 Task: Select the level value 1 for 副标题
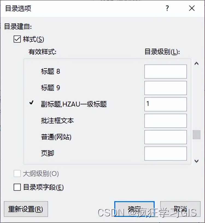coord(165,104)
